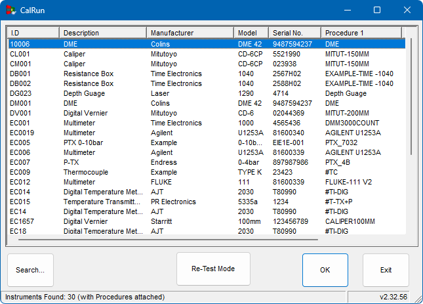Click the Procedure 1 column header
Viewport: 423px width, 304px height.
pos(361,33)
